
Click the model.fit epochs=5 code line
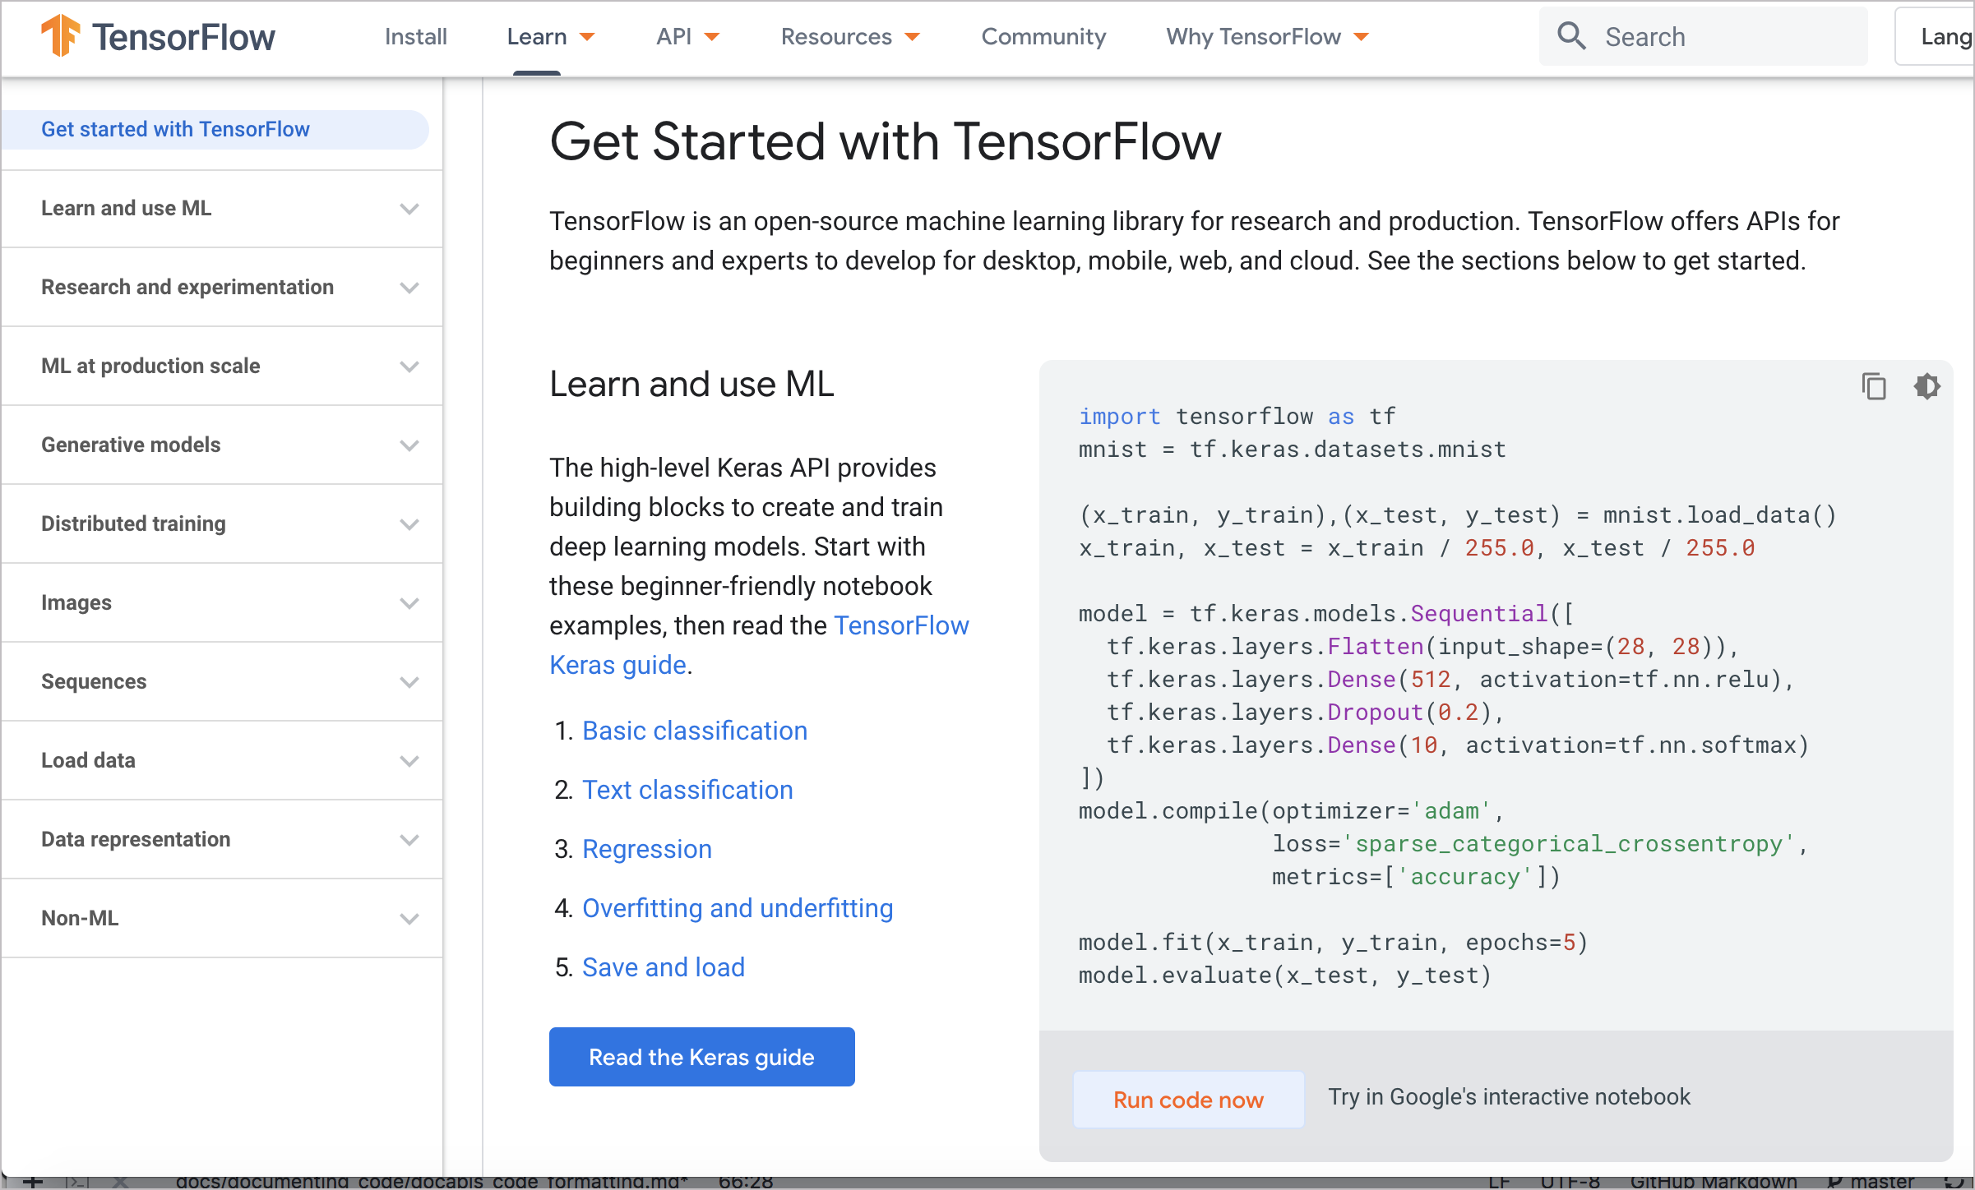point(1334,942)
